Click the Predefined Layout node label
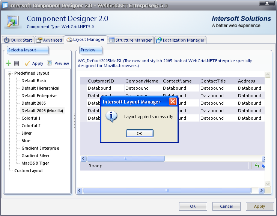 [x=32, y=73]
